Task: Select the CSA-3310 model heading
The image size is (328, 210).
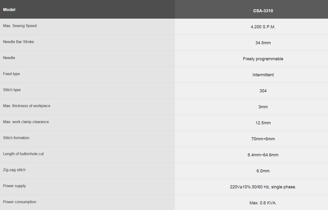Action: (263, 11)
